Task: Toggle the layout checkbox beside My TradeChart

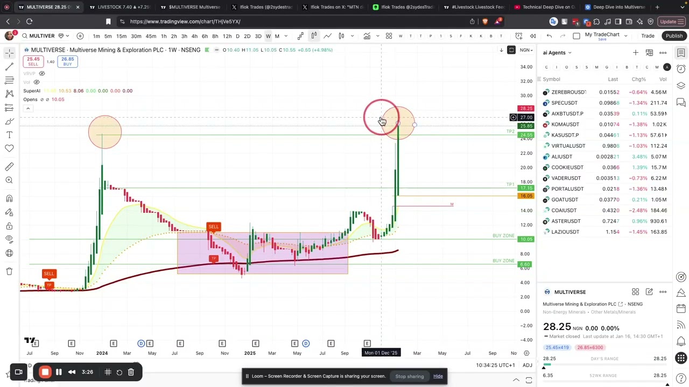Action: [576, 36]
